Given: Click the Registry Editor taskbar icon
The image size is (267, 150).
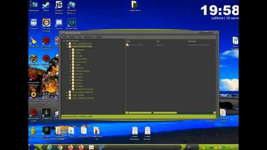Looking at the screenshot, I should click(x=102, y=147).
